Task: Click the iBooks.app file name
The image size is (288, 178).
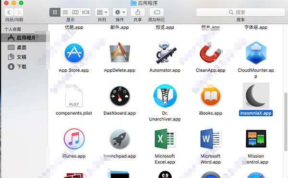Action: tap(211, 113)
